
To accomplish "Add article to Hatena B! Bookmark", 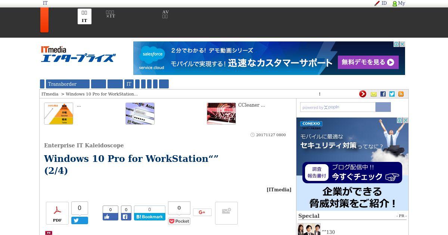I will [150, 217].
